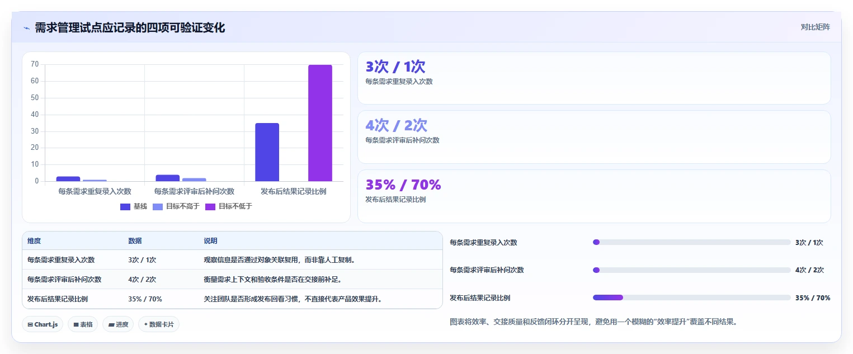853x354 pixels.
Task: Click the 每条需求重复录入次数 label on the chart x-axis
Action: (95, 191)
